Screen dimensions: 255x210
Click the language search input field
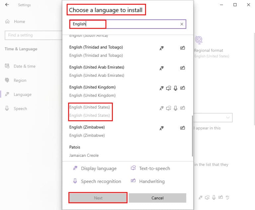click(x=127, y=24)
